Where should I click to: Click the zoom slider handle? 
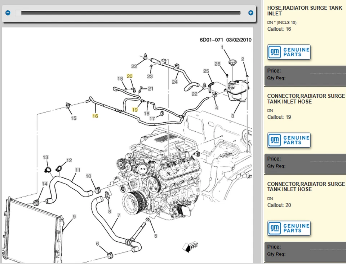tap(18, 13)
